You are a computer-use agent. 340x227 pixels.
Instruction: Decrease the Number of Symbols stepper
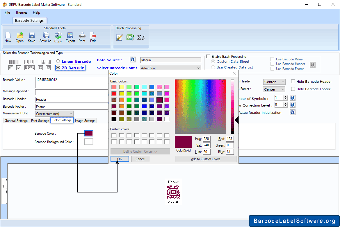[x=286, y=99]
